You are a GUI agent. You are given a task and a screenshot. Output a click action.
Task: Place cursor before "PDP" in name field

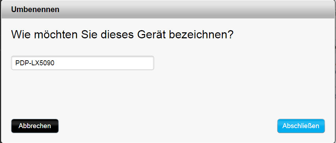click(x=16, y=63)
